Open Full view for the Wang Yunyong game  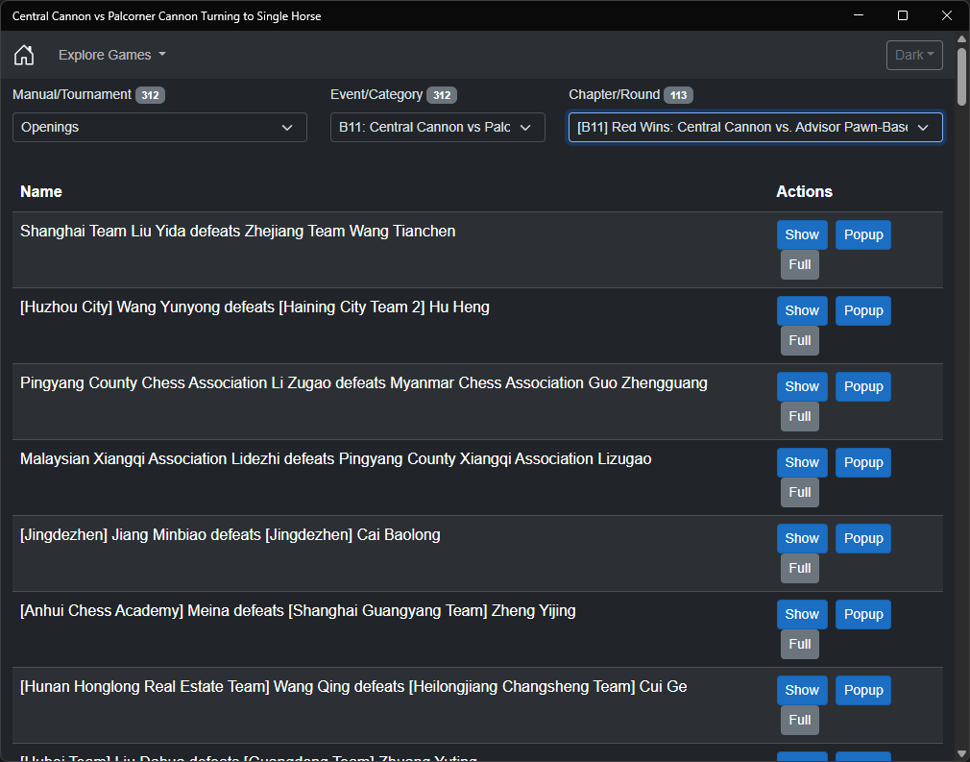pyautogui.click(x=799, y=340)
